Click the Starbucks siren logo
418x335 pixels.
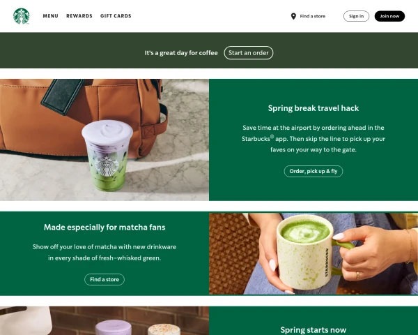point(22,16)
